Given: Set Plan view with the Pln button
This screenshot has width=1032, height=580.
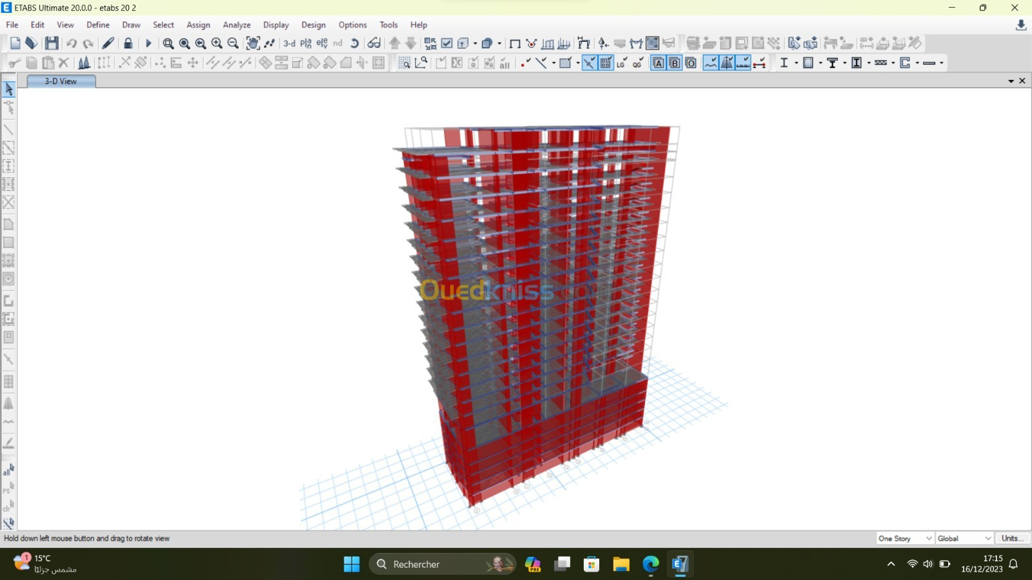Looking at the screenshot, I should click(306, 43).
